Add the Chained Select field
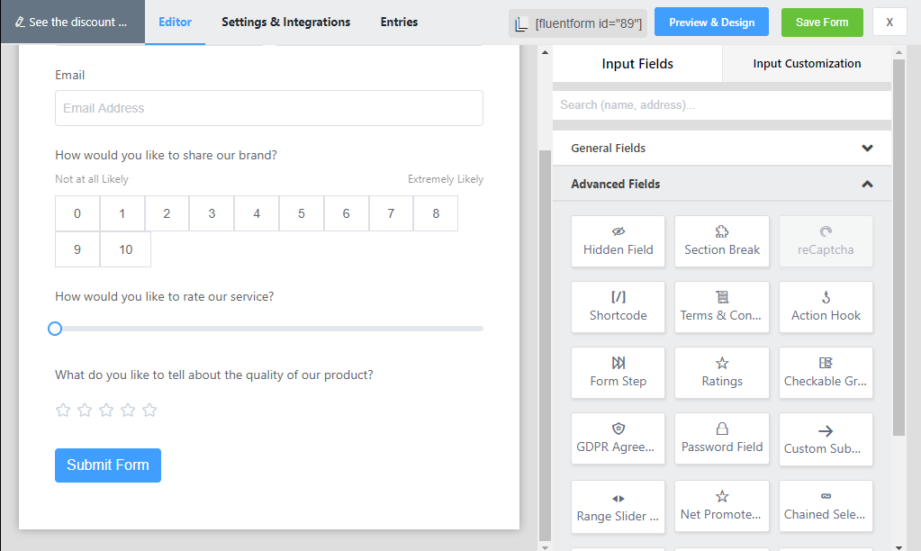Image resolution: width=921 pixels, height=551 pixels. (826, 505)
